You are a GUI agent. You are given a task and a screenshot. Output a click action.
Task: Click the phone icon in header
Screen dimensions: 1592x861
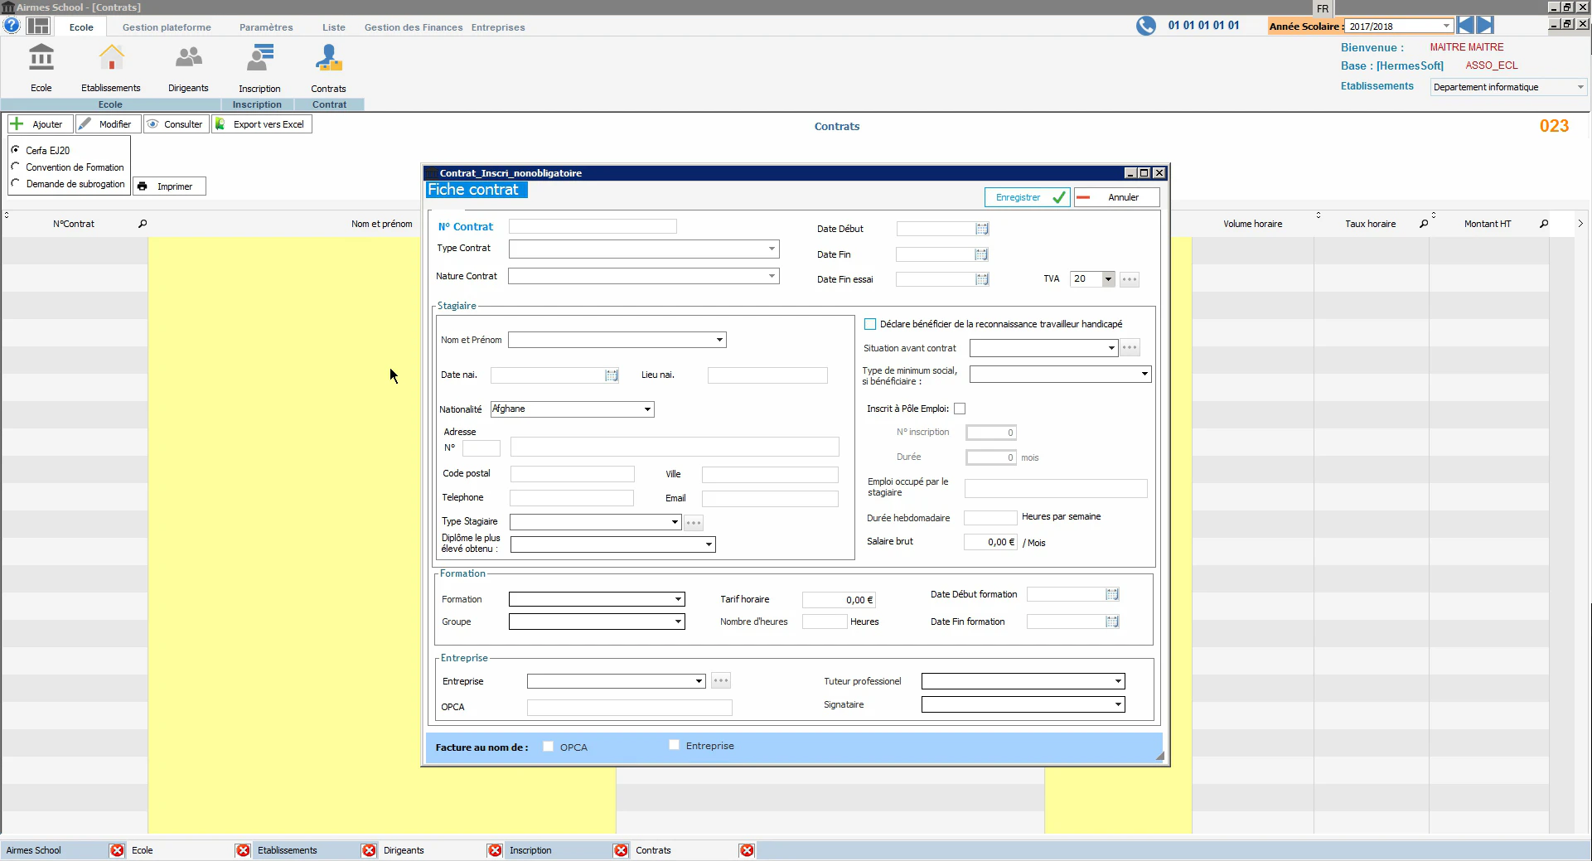pos(1146,26)
